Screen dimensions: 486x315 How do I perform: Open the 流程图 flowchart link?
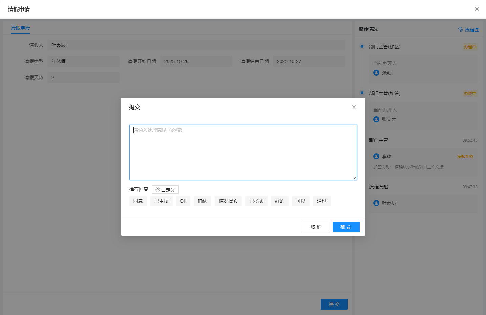(x=469, y=30)
